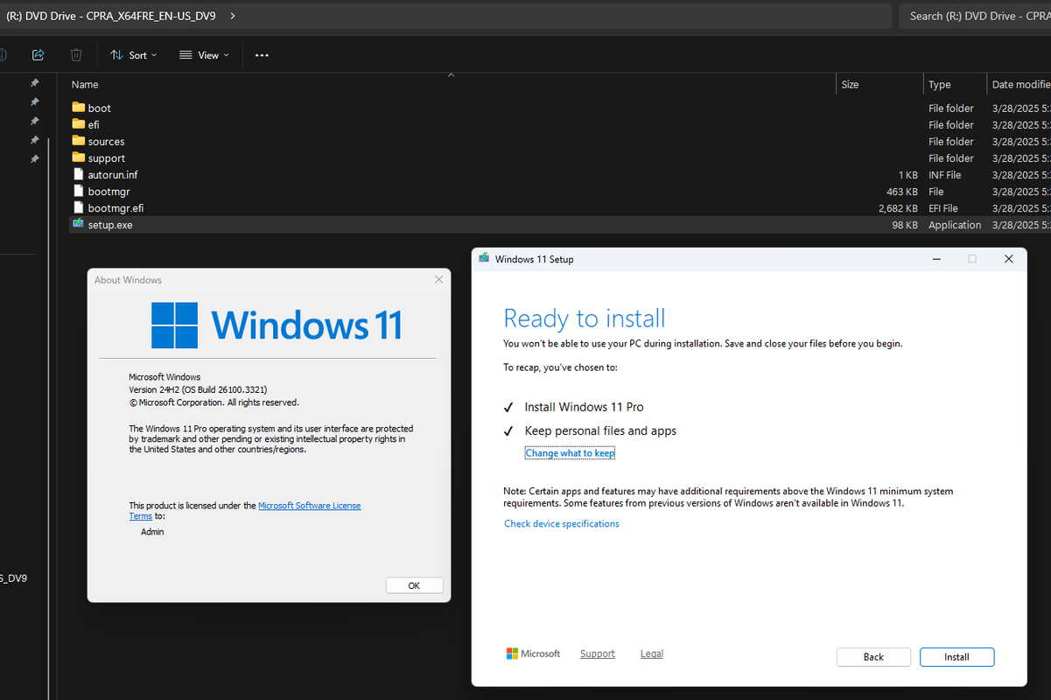Click the Delete trash icon in toolbar

[76, 55]
